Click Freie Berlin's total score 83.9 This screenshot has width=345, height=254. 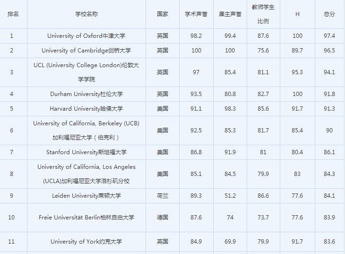point(329,218)
